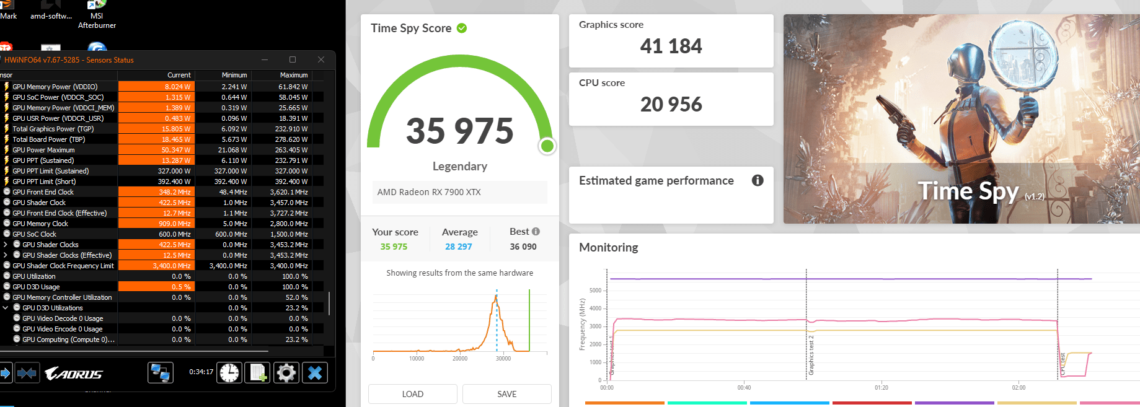Expand the GPU Shader Clocks (Effective) row

(6, 255)
